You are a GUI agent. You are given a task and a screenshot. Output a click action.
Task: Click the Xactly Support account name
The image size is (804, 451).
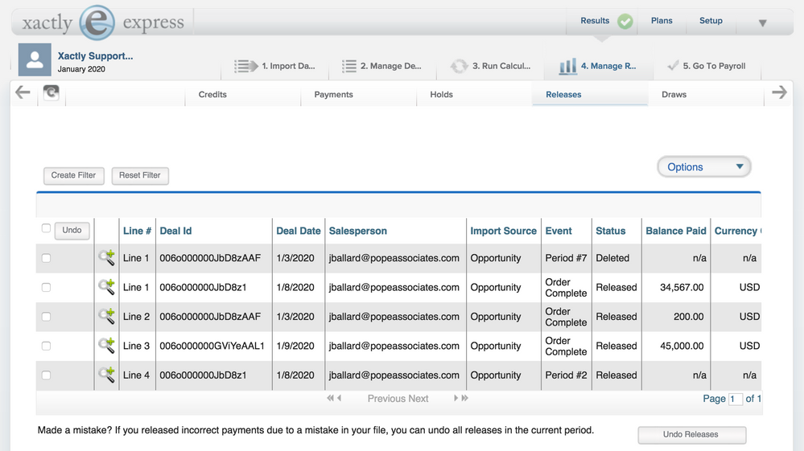coord(96,55)
